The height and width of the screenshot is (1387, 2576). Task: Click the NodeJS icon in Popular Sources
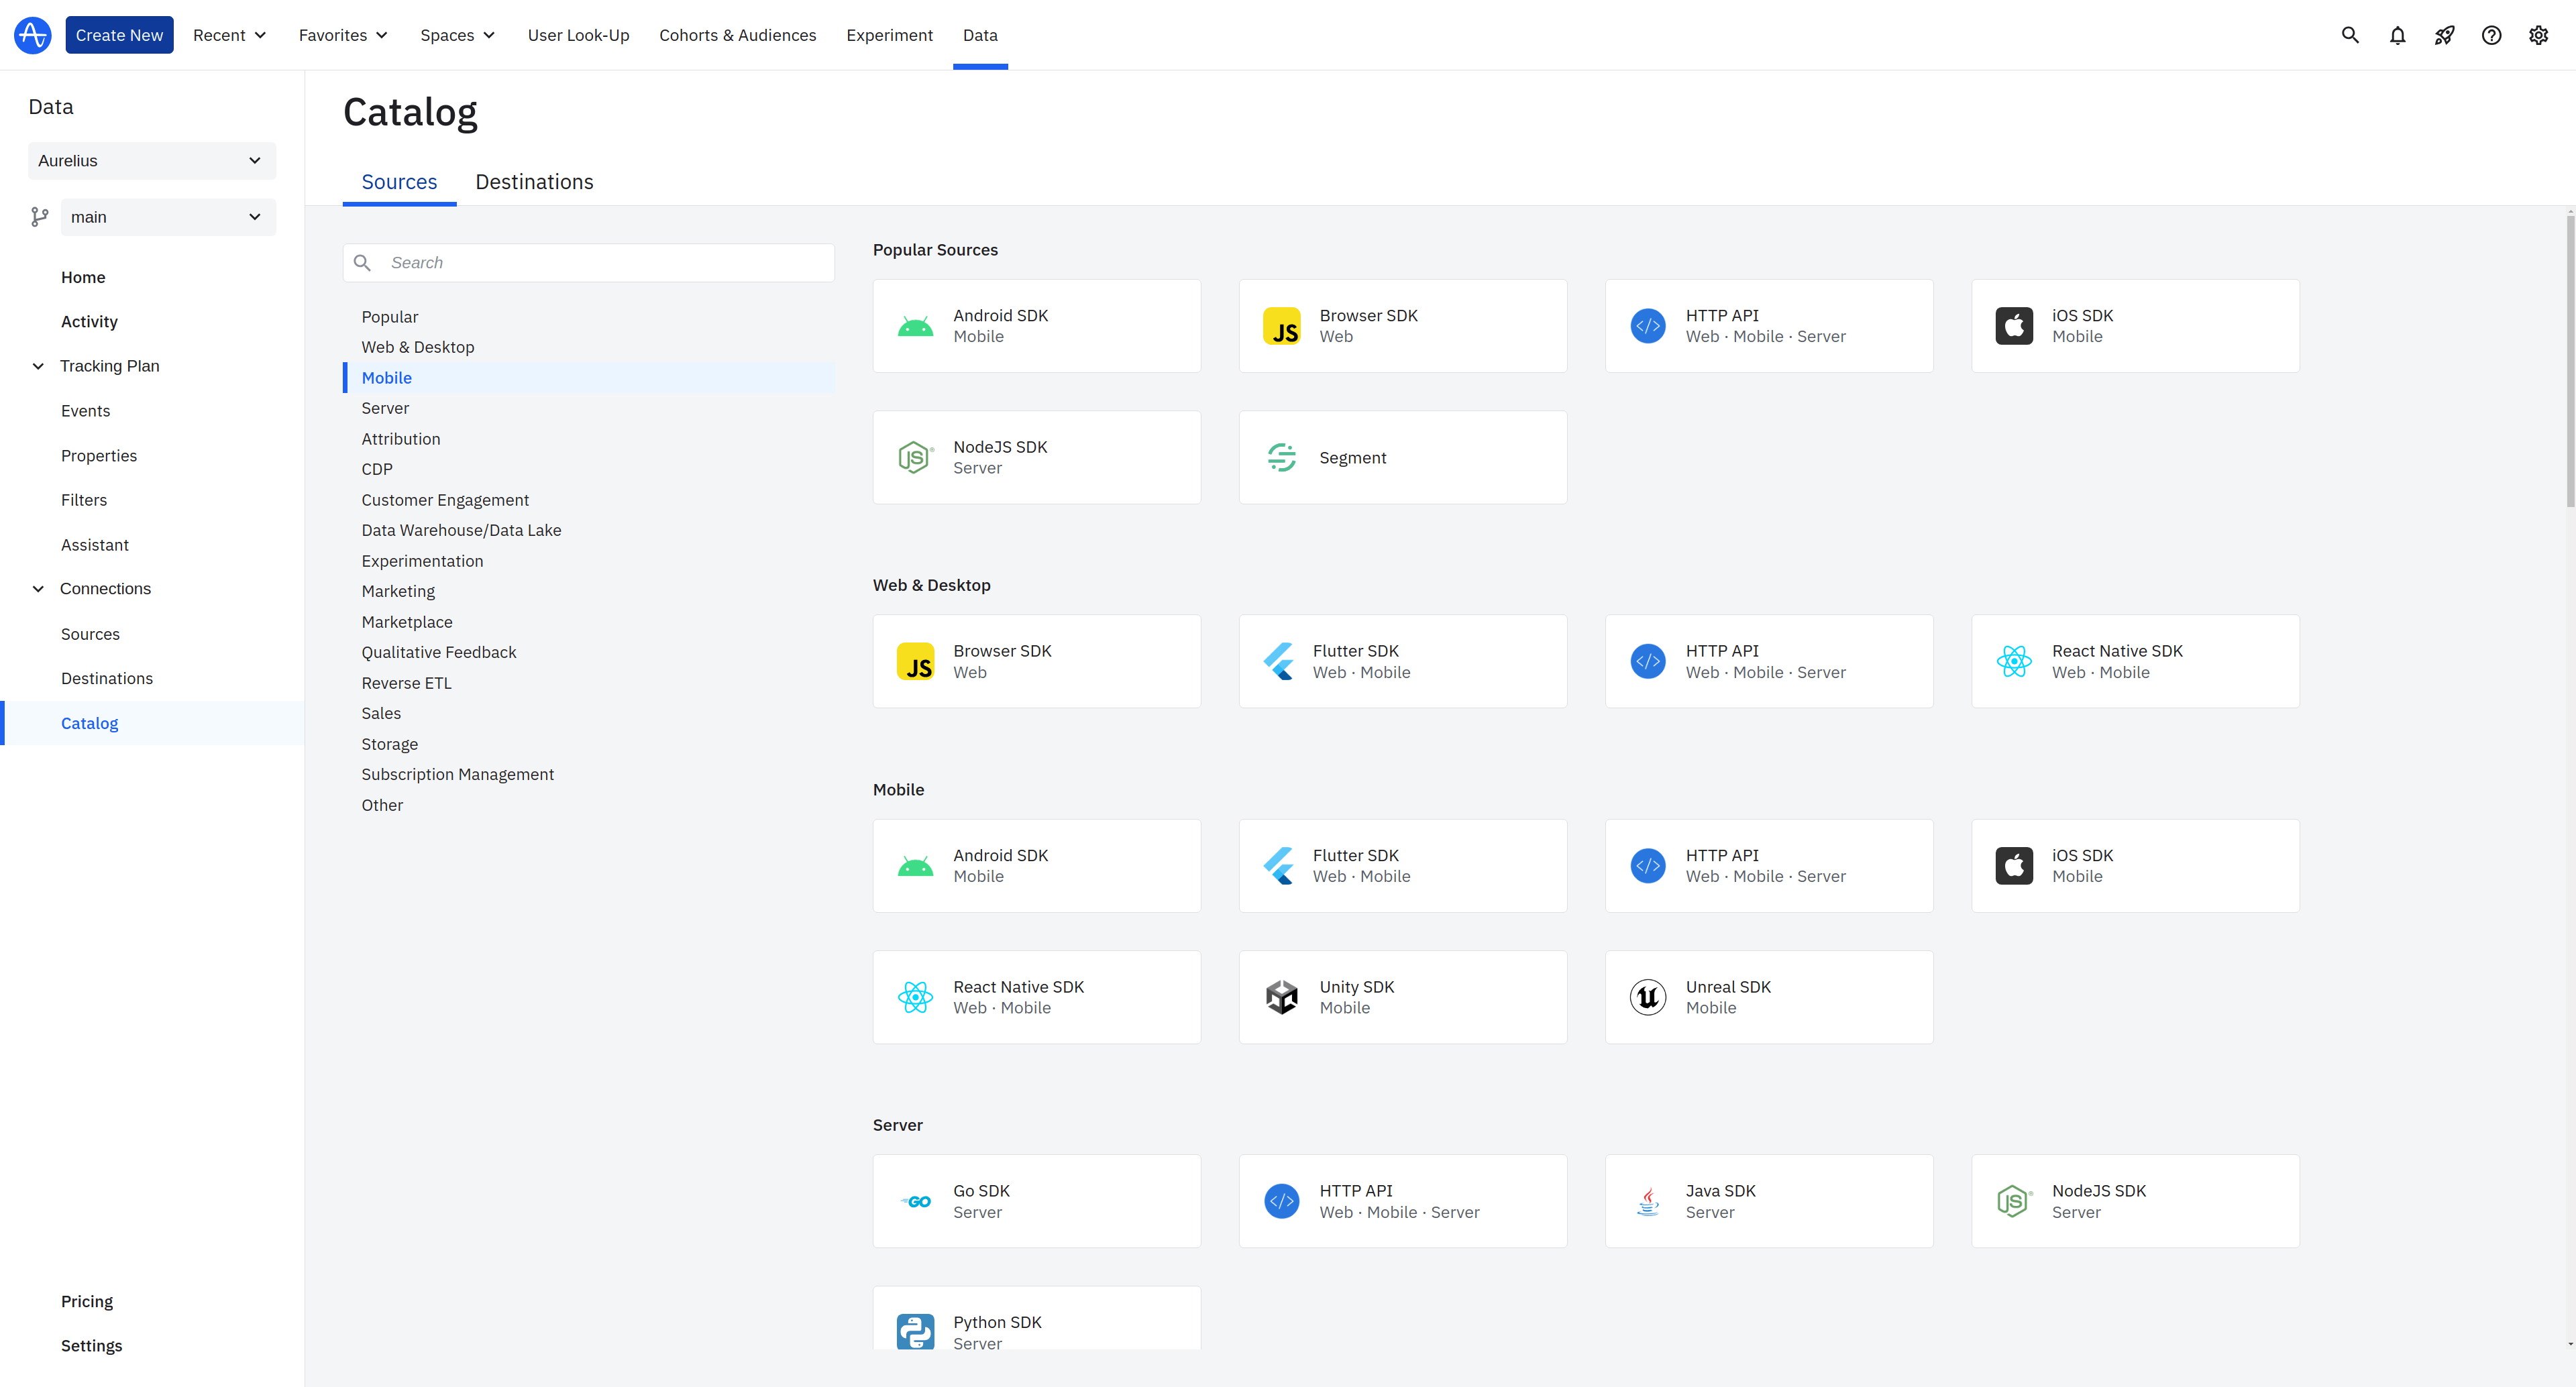[x=915, y=457]
